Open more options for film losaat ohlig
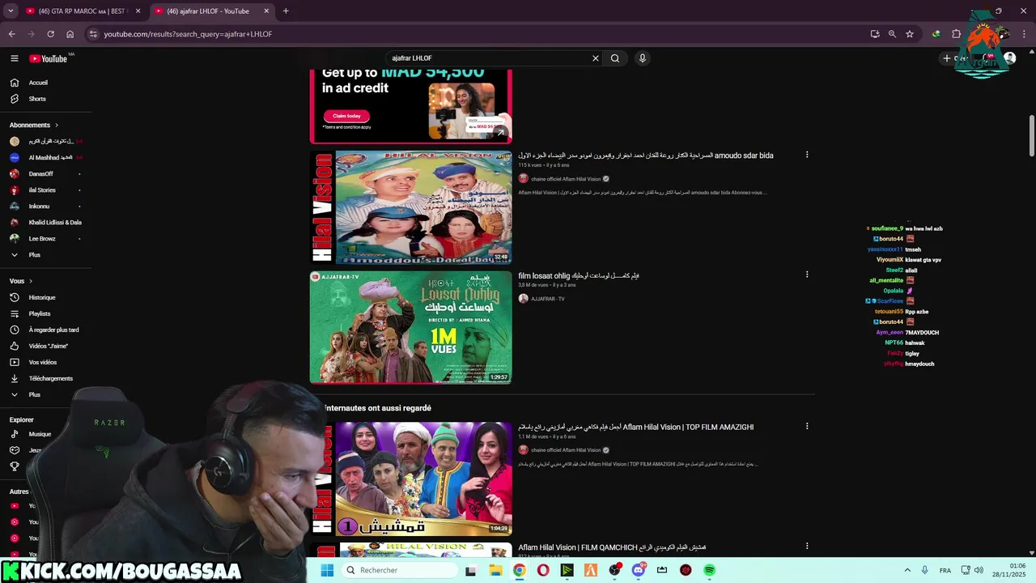This screenshot has height=583, width=1036. [x=806, y=274]
